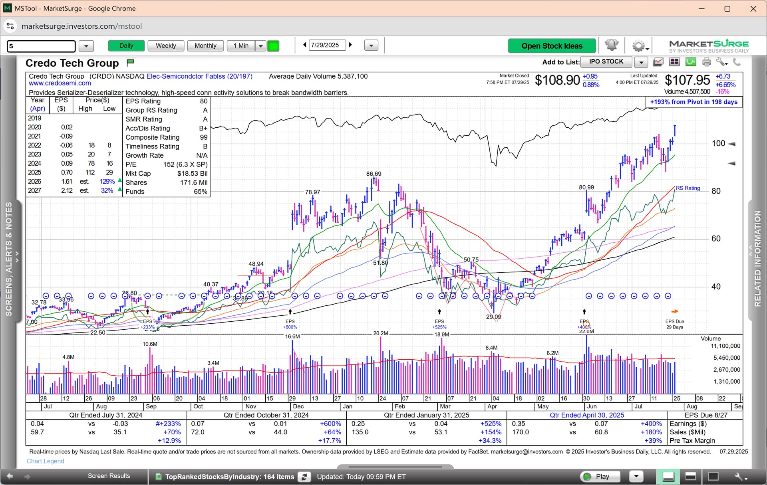Click the Open Stock Ideas button
Image resolution: width=767 pixels, height=485 pixels.
(x=552, y=46)
